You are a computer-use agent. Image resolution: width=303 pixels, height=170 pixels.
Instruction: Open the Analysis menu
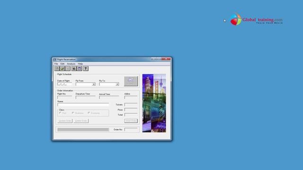click(71, 64)
